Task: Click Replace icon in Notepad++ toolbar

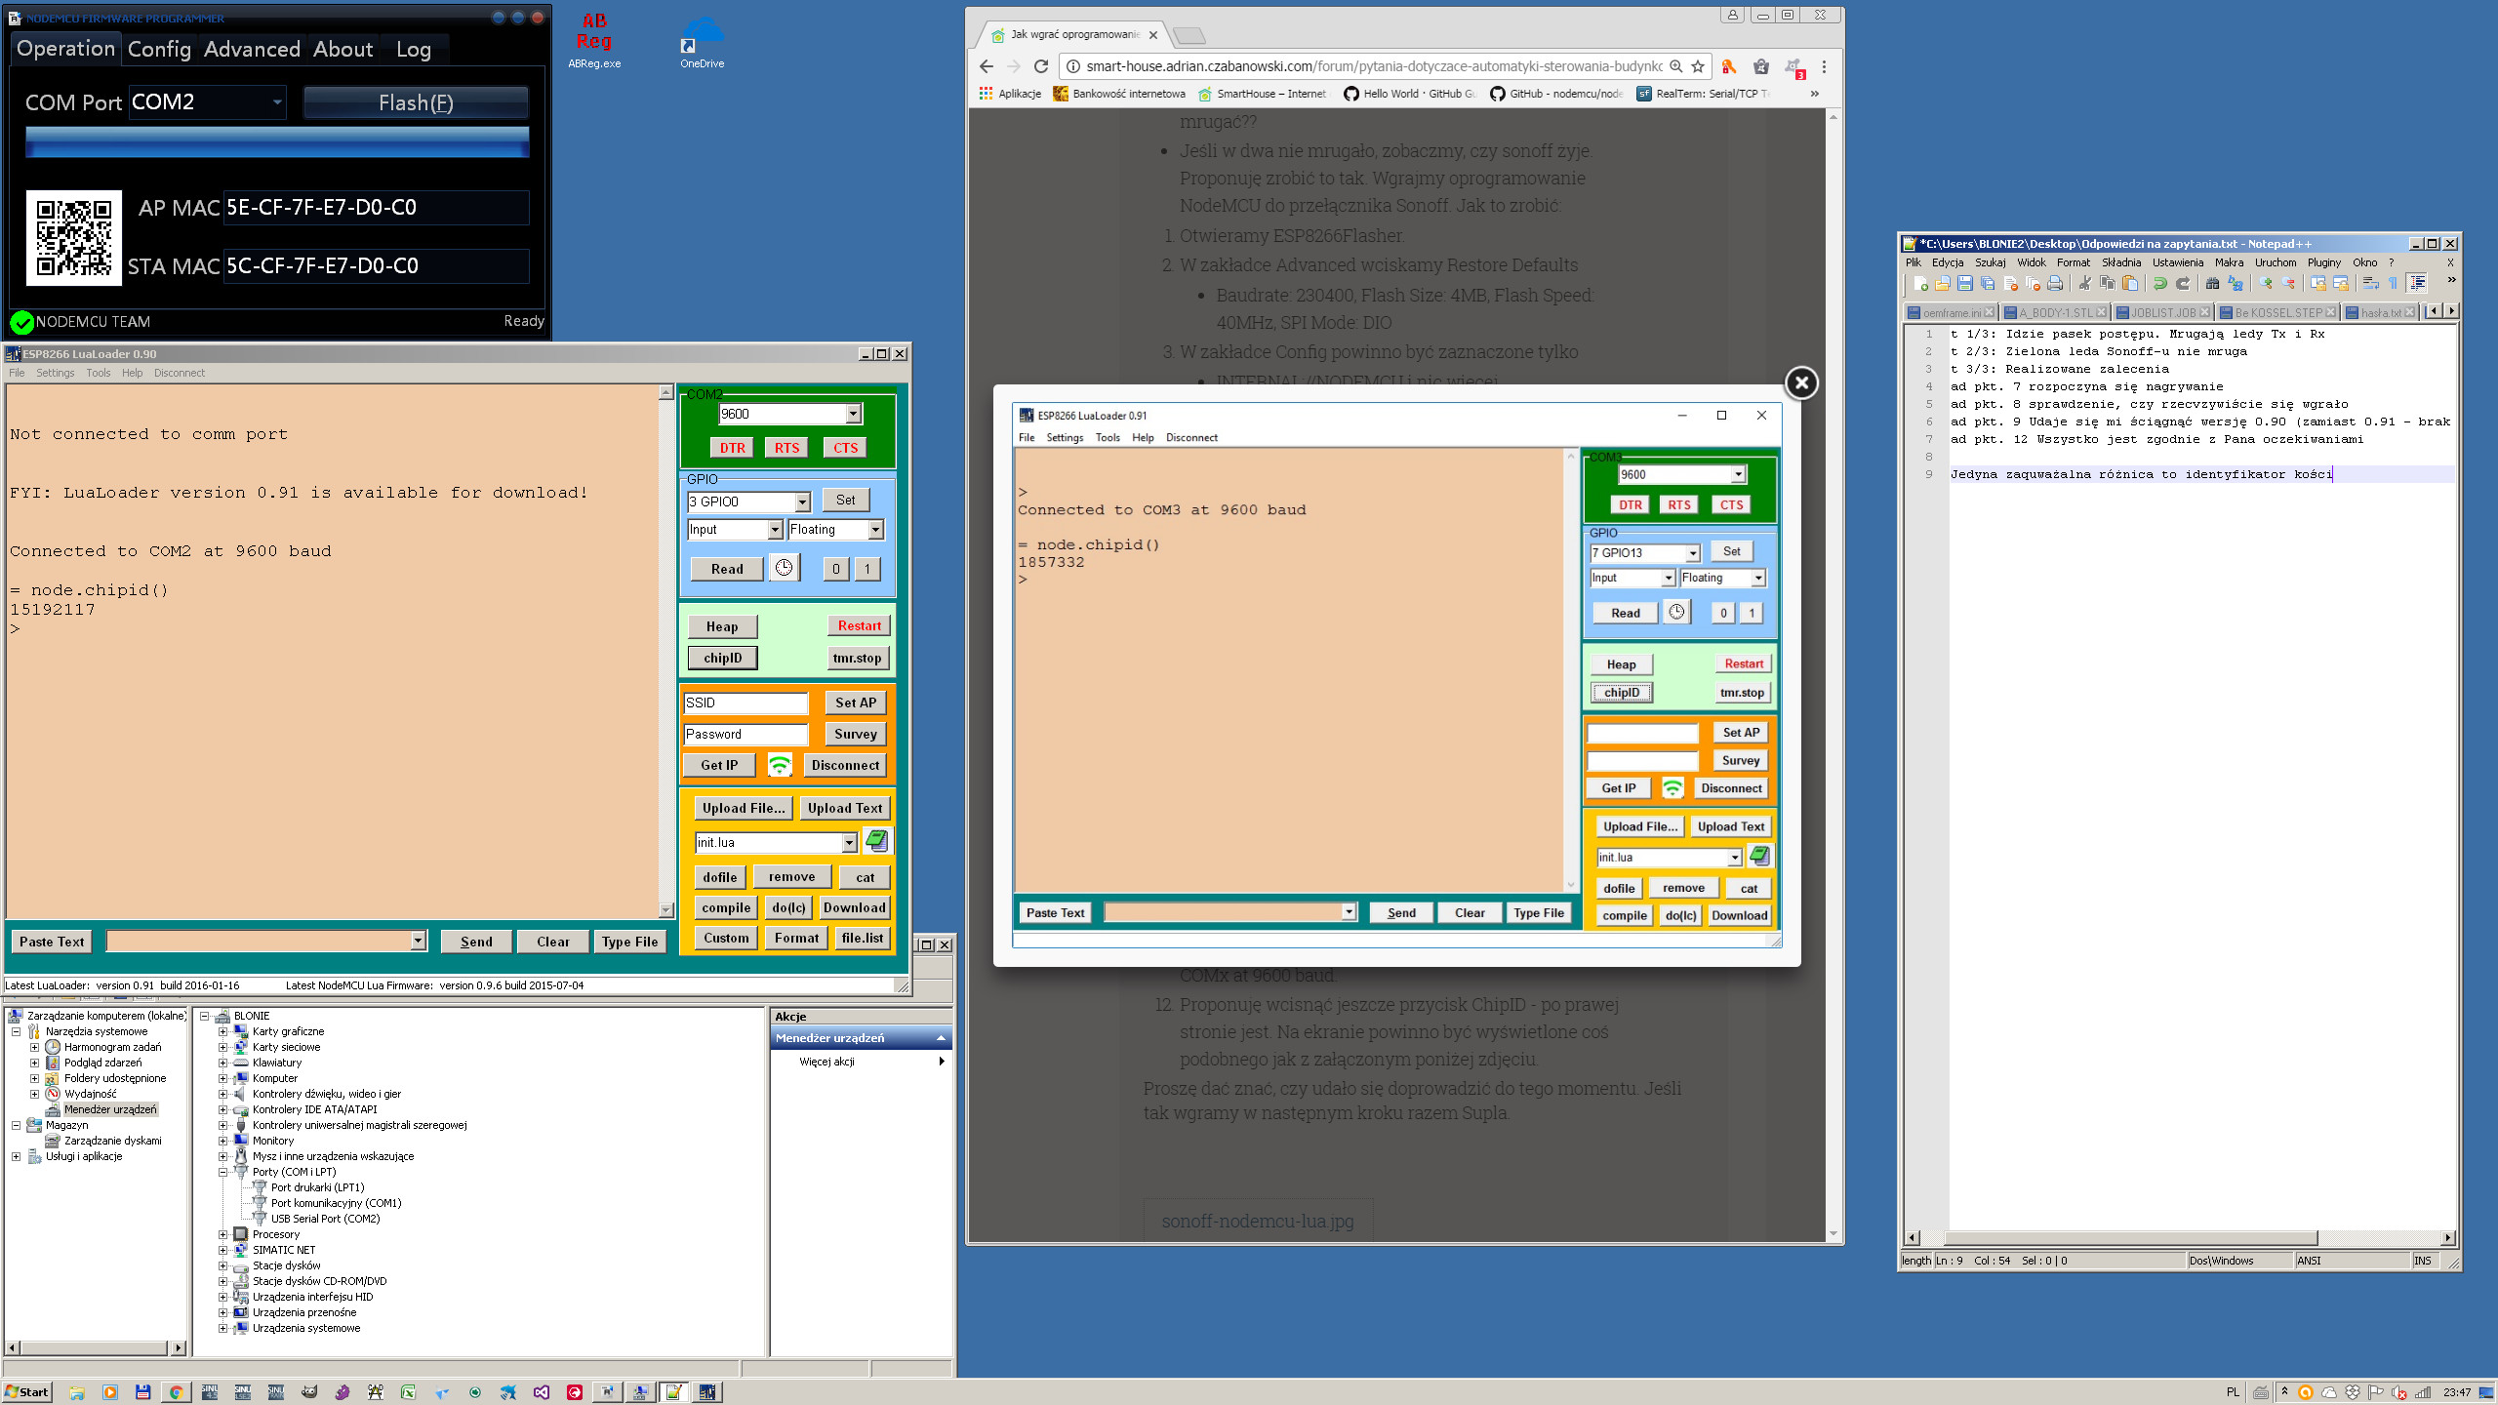Action: 2236,283
